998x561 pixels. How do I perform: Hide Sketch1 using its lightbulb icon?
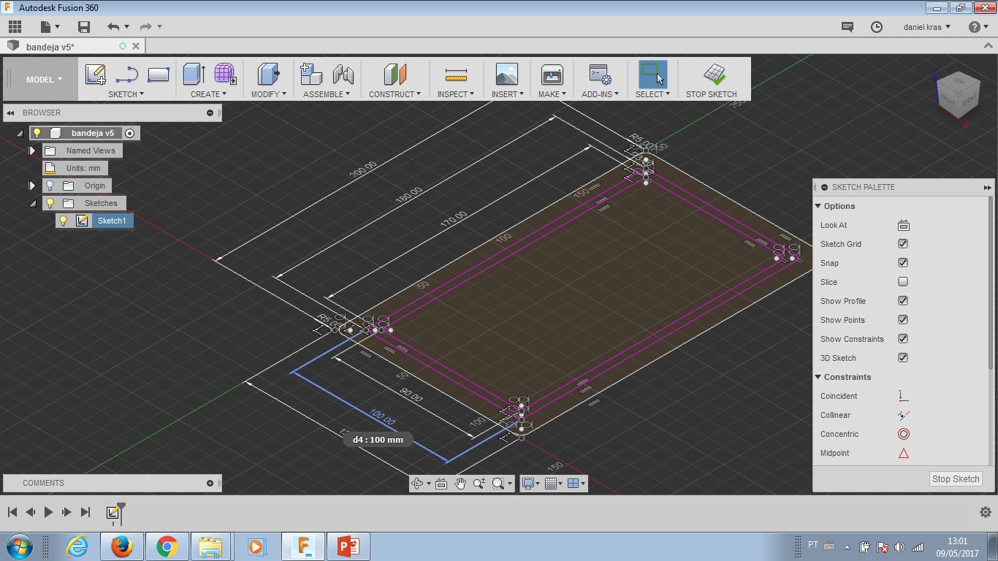64,221
